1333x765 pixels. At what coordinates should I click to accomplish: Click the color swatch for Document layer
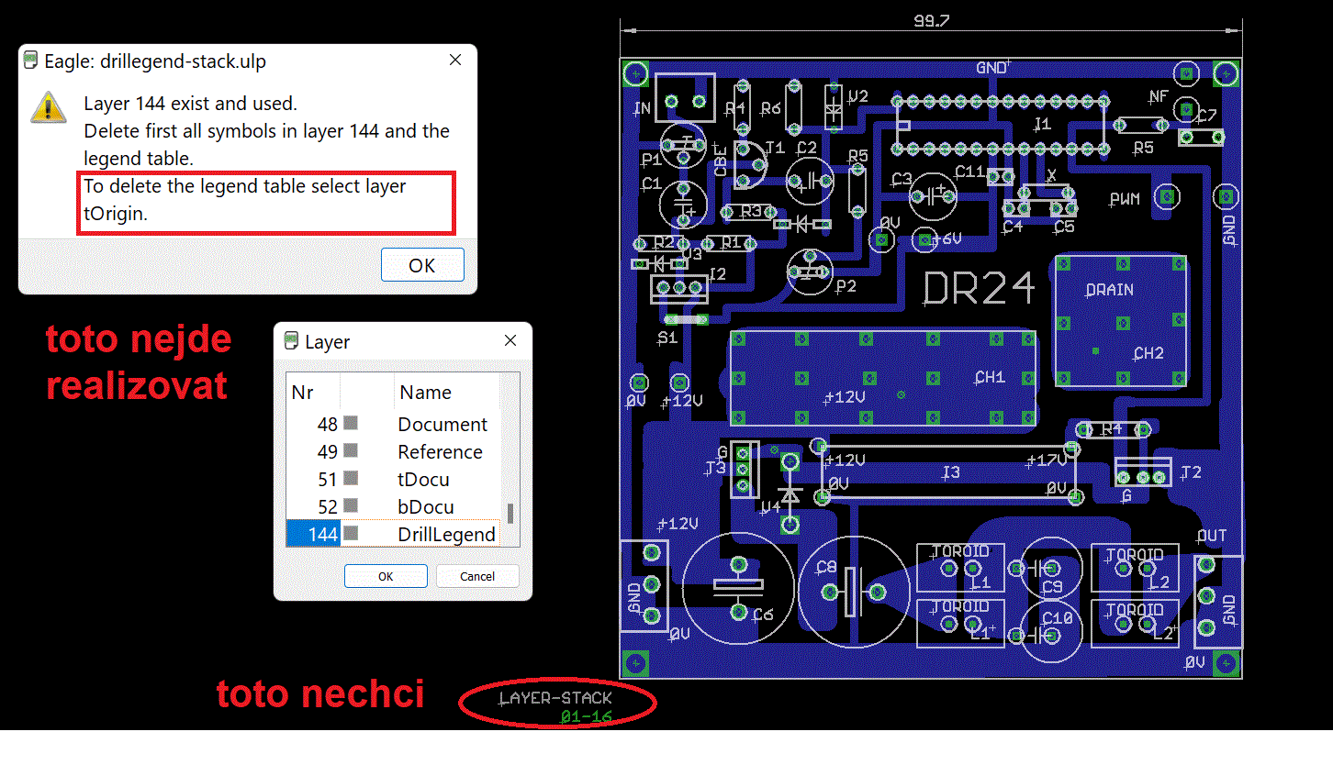pos(351,424)
